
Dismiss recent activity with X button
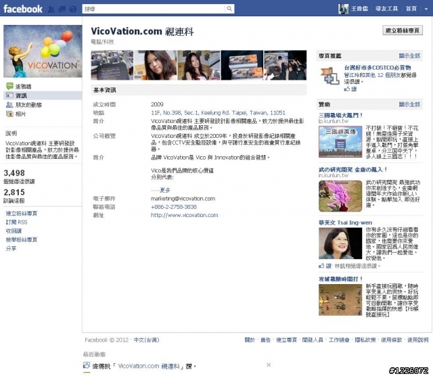tap(269, 365)
